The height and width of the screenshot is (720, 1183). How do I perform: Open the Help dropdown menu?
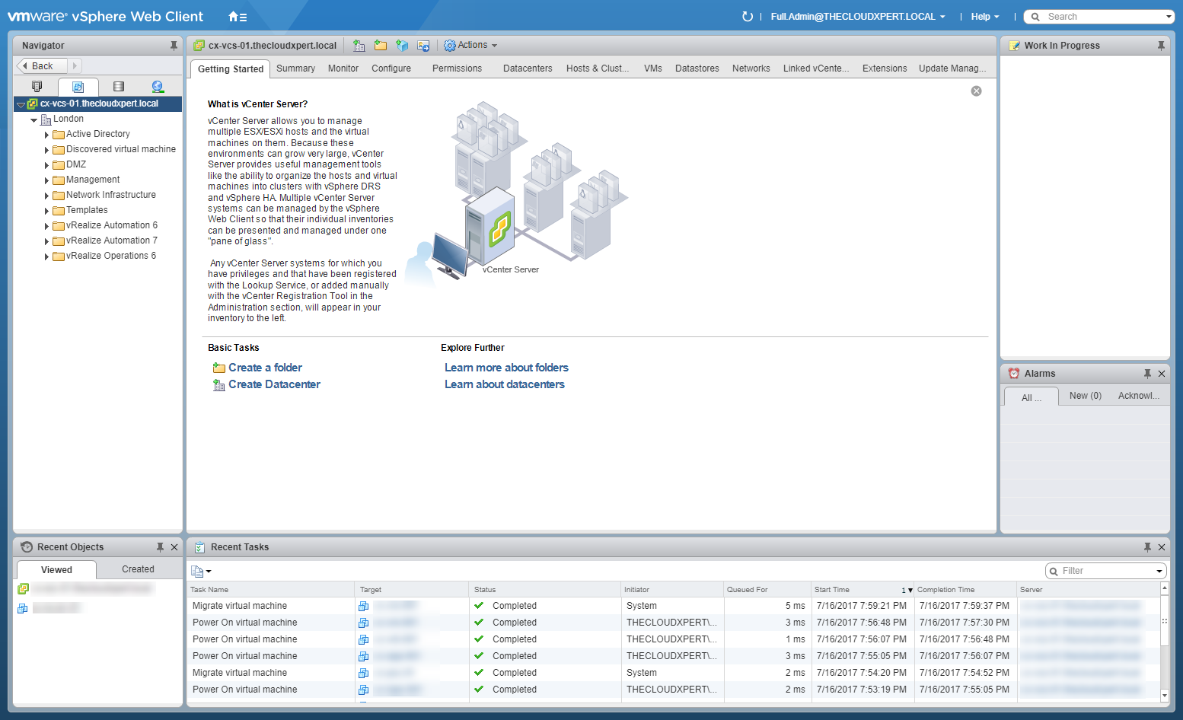click(x=984, y=17)
